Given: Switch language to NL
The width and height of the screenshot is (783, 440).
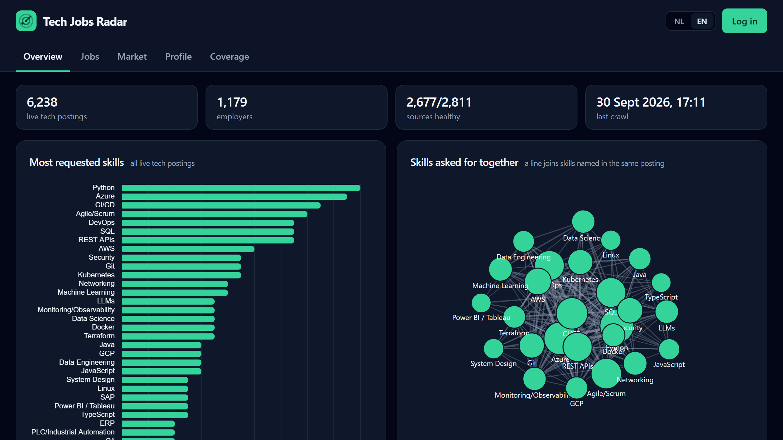Looking at the screenshot, I should pyautogui.click(x=679, y=21).
